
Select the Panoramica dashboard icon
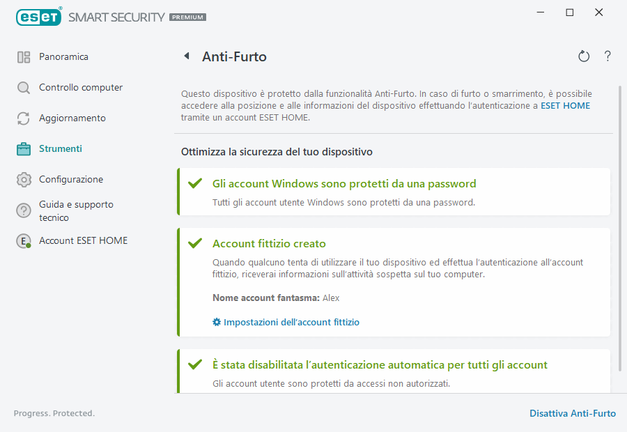point(24,56)
